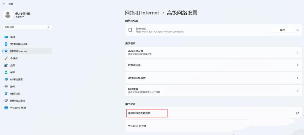Click the 应用 apps icon
The height and width of the screenshot is (135, 304).
pos(6,66)
